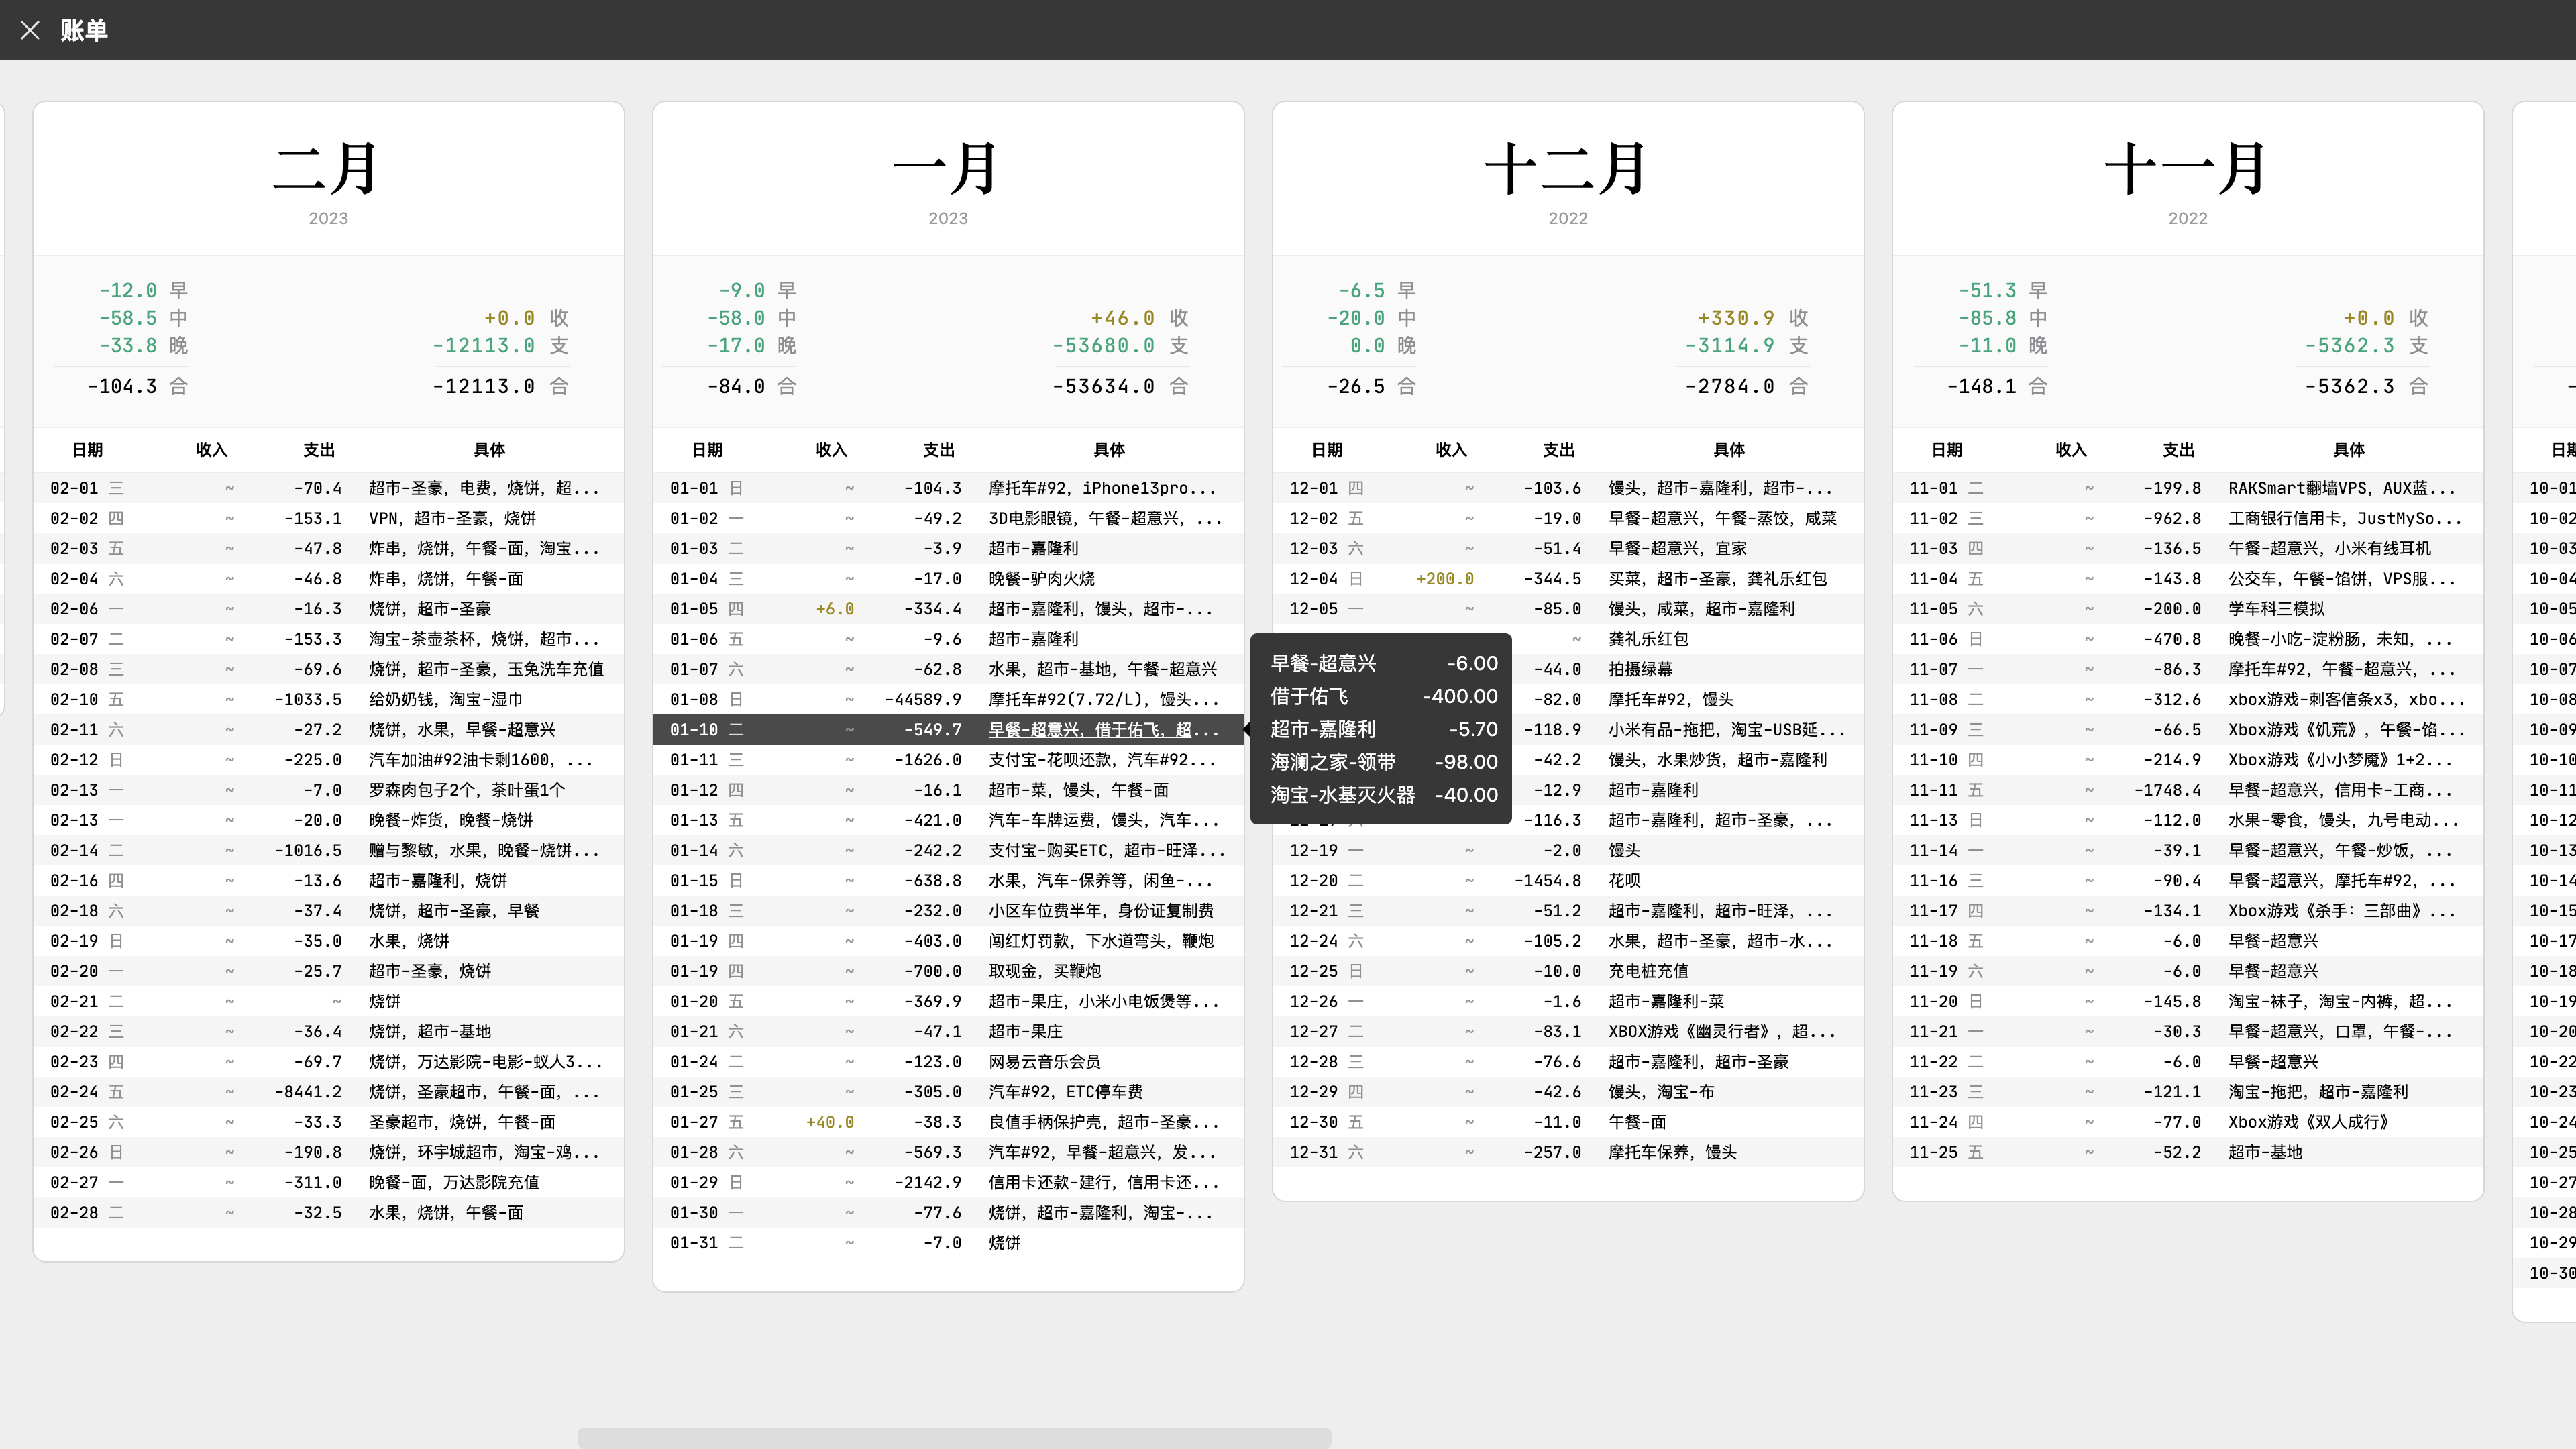Click the 日期 column header of January
The image size is (2576, 1449).
(707, 450)
